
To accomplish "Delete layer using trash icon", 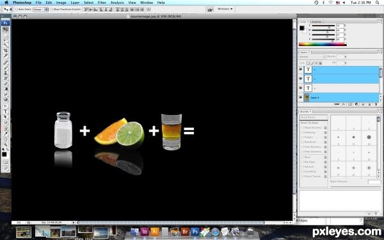I will point(376,104).
